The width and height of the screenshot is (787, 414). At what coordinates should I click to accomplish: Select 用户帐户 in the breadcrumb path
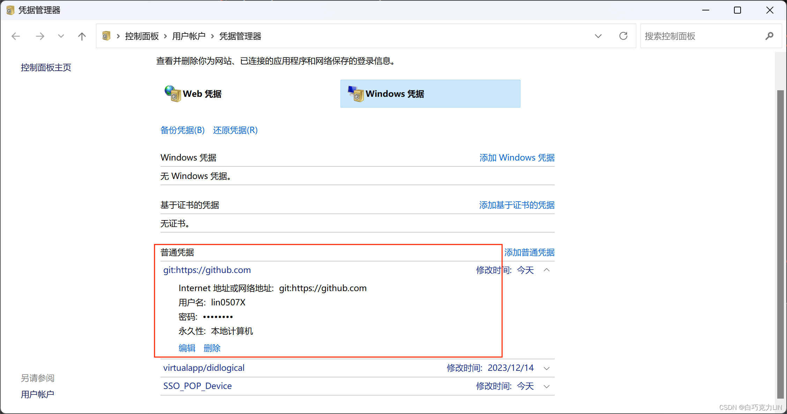click(x=189, y=36)
